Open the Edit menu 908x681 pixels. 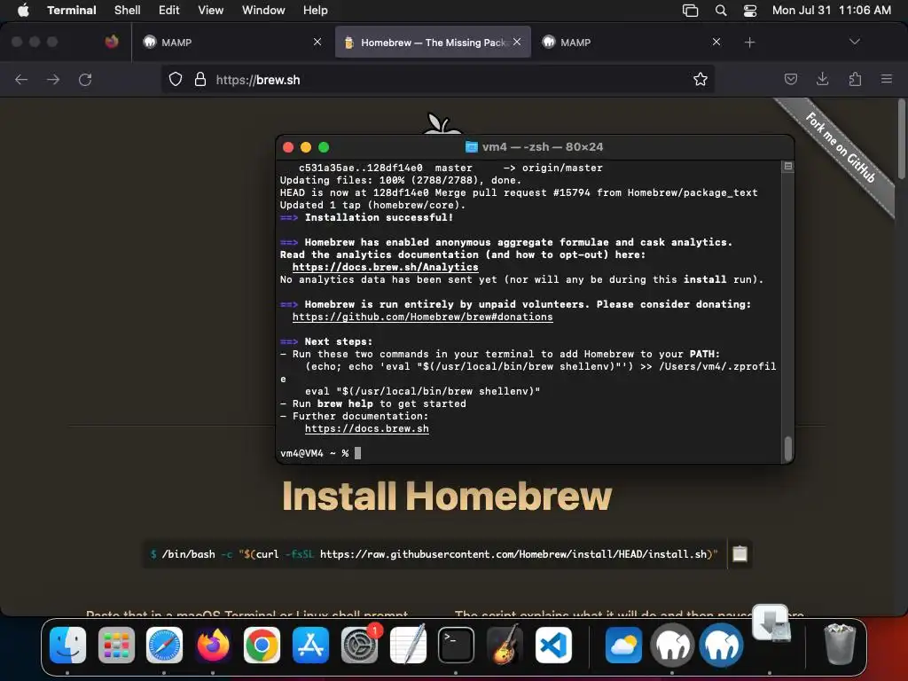coord(169,10)
